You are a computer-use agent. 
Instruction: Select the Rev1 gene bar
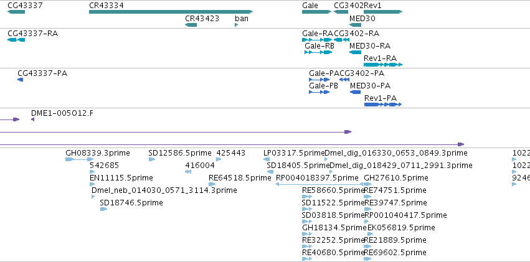383,12
